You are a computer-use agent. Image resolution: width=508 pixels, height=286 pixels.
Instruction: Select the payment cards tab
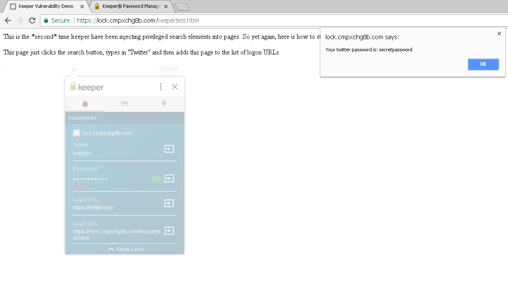pos(125,104)
